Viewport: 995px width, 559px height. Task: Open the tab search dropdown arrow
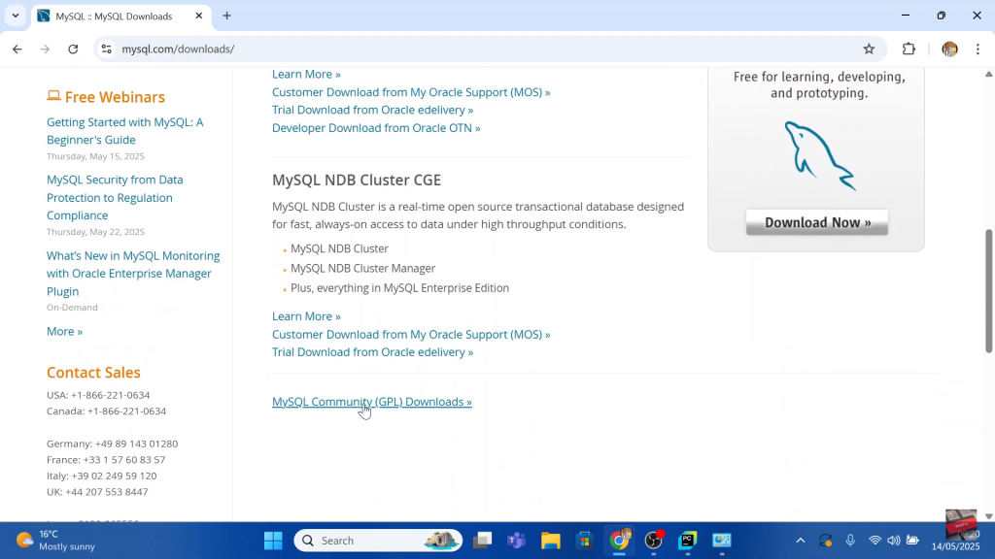[x=16, y=16]
